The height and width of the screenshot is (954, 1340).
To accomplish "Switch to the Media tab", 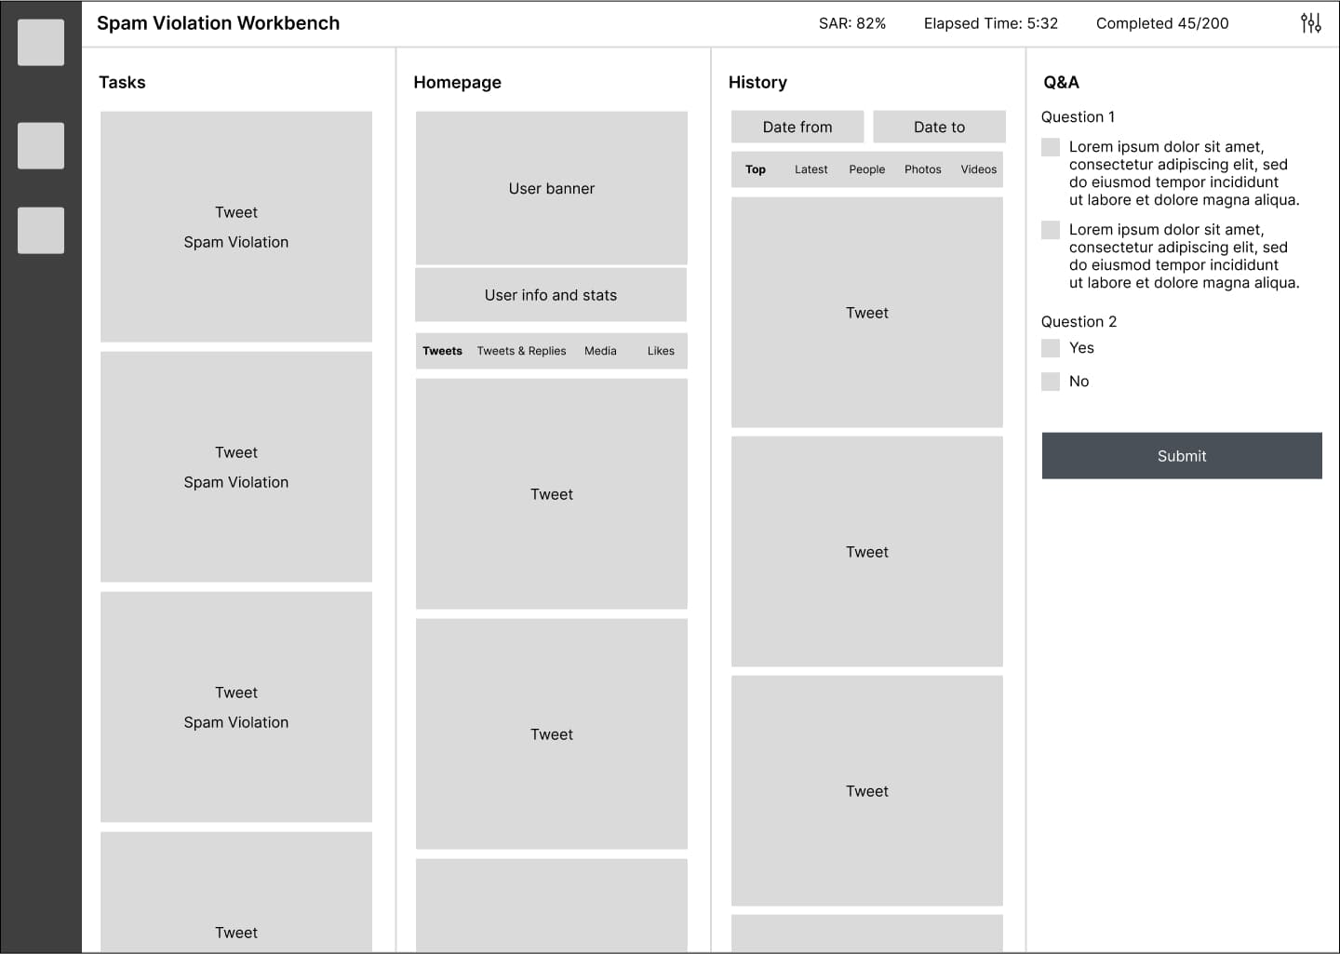I will (x=600, y=351).
